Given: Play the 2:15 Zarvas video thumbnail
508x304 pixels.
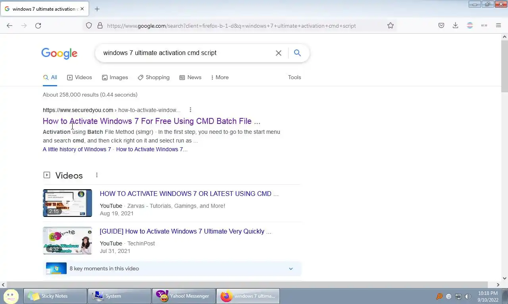Looking at the screenshot, I should pyautogui.click(x=67, y=203).
